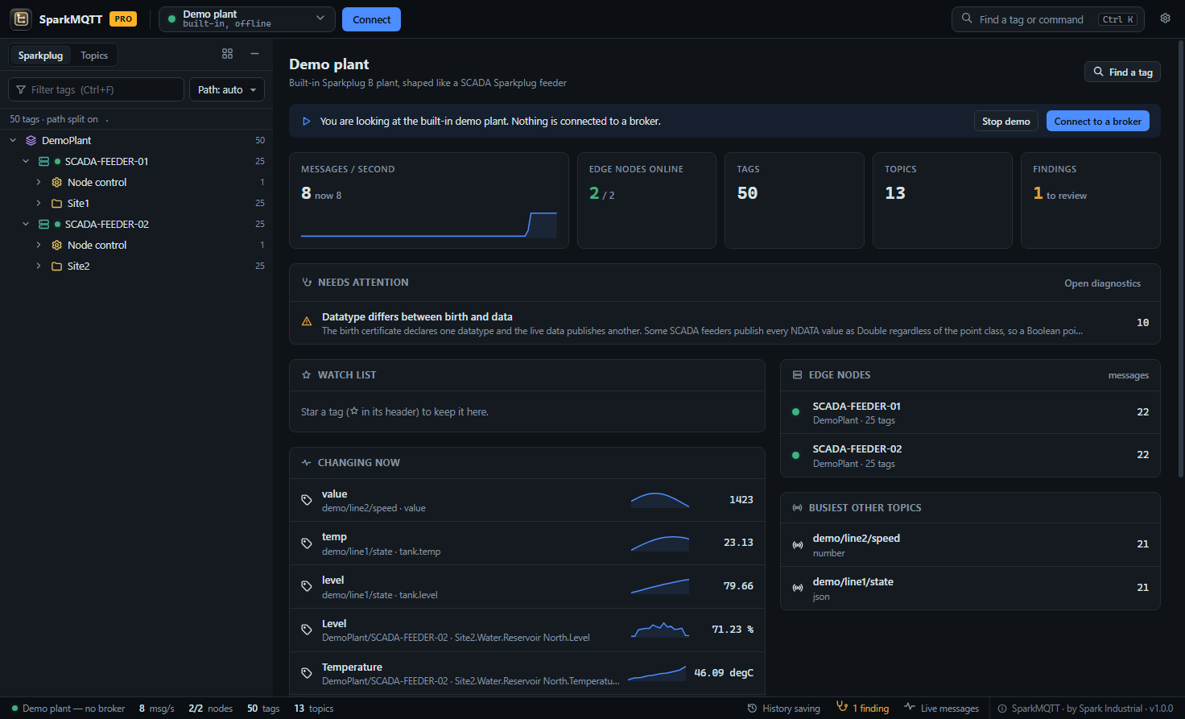Collapse the DemoPlant tree group
The image size is (1185, 719).
point(13,140)
